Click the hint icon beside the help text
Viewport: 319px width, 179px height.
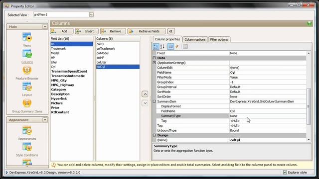[x=53, y=165]
